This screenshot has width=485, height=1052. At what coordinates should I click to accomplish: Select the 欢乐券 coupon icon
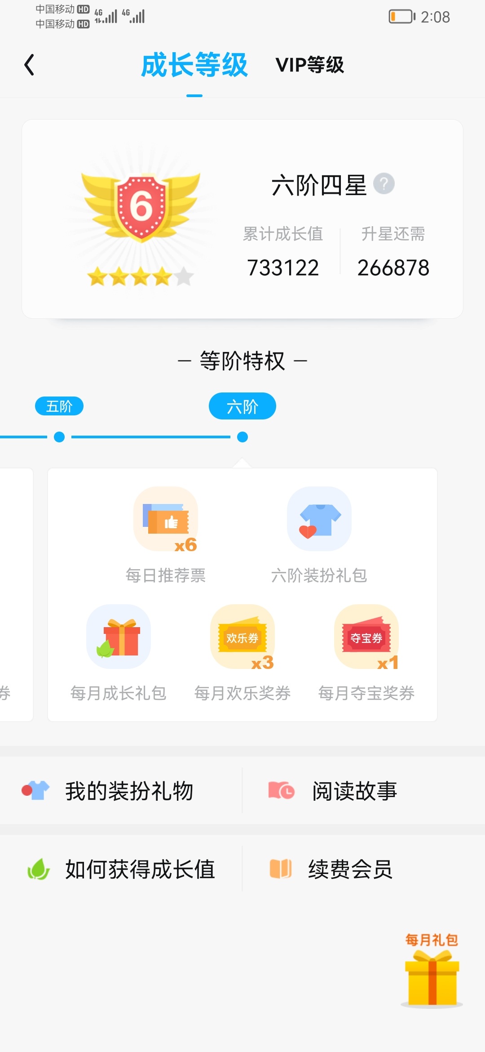[x=242, y=637]
